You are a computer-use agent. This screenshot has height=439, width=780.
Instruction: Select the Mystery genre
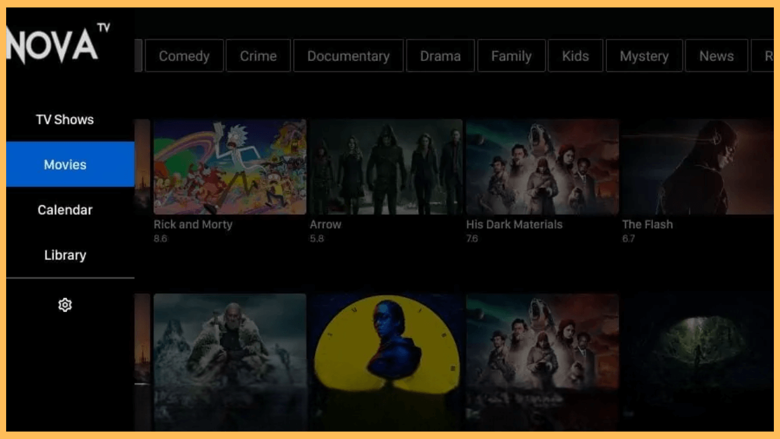click(644, 55)
